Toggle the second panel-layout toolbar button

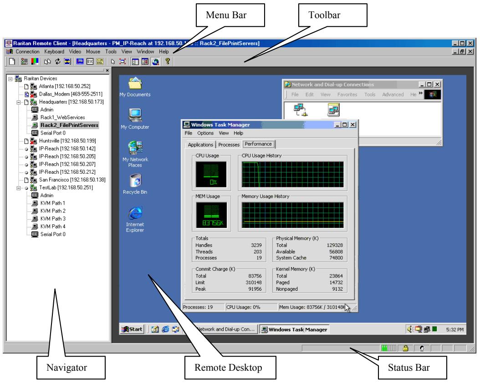point(145,61)
